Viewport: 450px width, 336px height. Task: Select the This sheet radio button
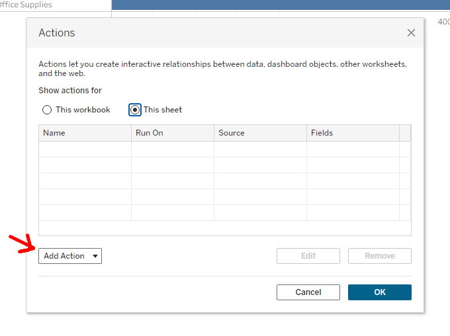[x=135, y=110]
